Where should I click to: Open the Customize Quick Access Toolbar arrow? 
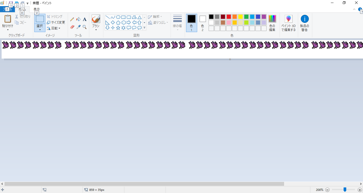pyautogui.click(x=27, y=3)
